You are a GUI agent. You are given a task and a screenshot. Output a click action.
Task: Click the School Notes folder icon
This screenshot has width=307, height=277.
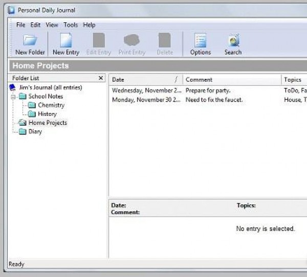point(23,96)
